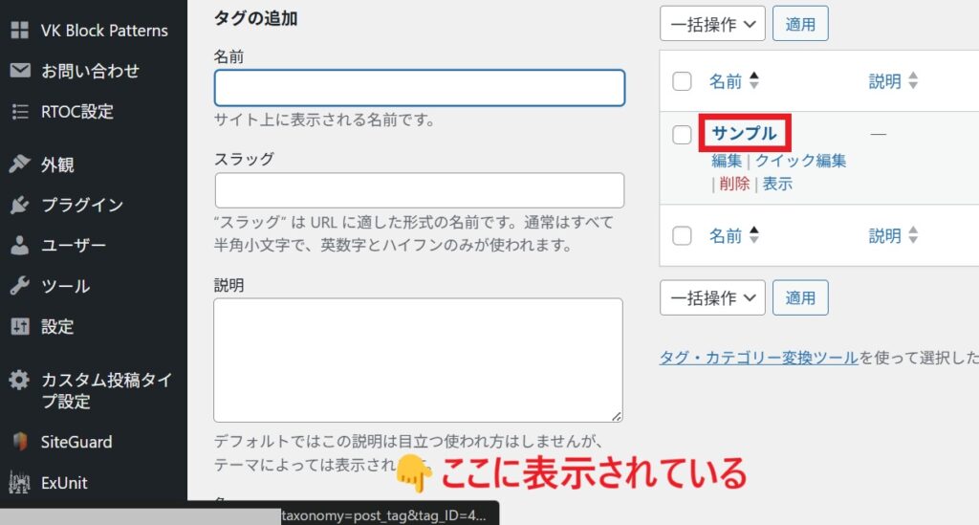Screen dimensions: 979x525
Task: Sort by 説明 arrows in table footer
Action: (x=913, y=235)
